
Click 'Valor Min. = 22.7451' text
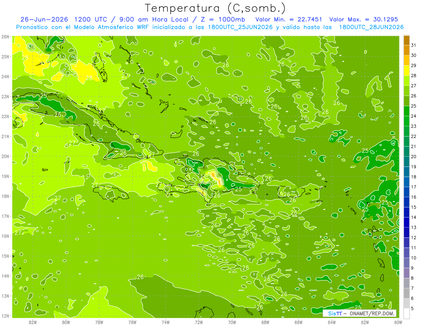click(288, 19)
